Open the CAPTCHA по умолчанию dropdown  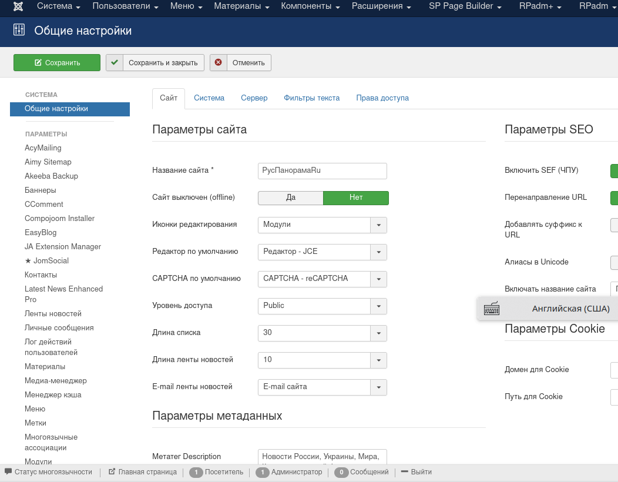379,279
